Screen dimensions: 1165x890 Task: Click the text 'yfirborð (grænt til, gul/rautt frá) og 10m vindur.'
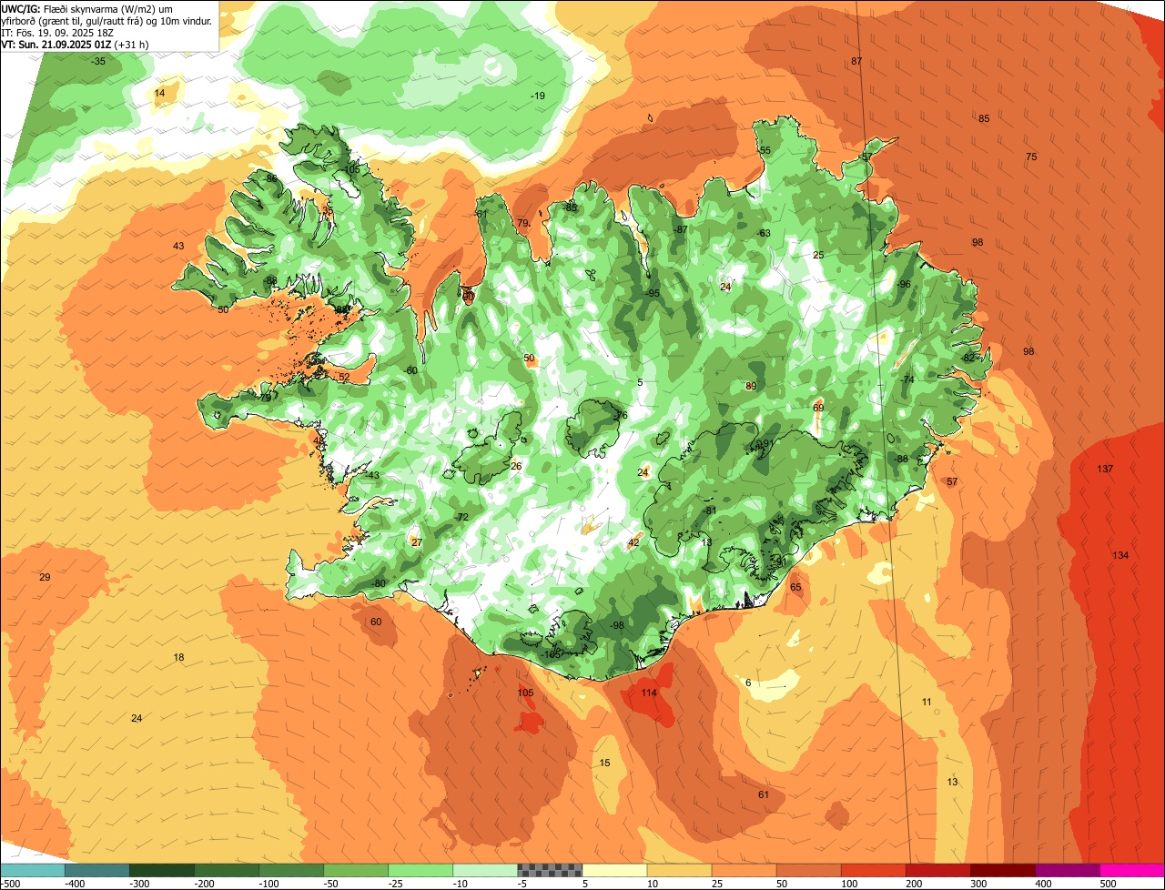(106, 20)
